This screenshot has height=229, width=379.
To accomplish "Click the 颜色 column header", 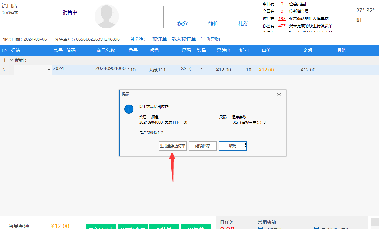I will click(x=154, y=51).
